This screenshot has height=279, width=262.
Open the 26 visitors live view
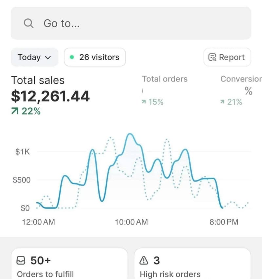click(95, 57)
